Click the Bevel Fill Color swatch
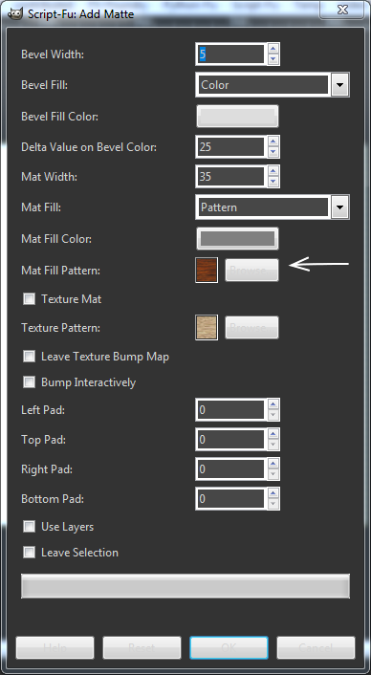The width and height of the screenshot is (371, 675). pyautogui.click(x=237, y=117)
